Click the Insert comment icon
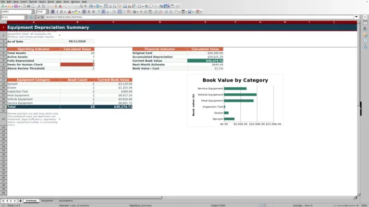This screenshot has width=369, height=207. [151, 6]
